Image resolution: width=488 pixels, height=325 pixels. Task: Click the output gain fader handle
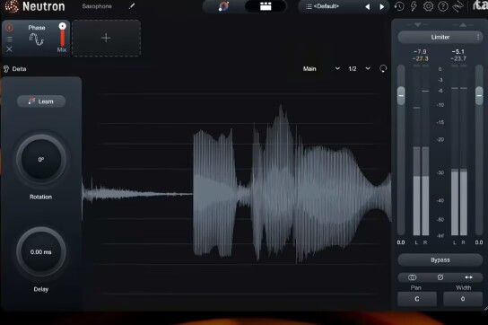479,95
